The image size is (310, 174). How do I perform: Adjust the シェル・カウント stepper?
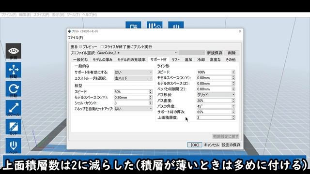[x=151, y=103]
